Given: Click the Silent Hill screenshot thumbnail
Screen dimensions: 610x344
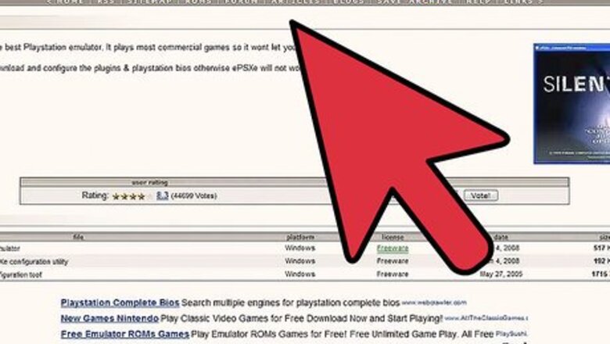Looking at the screenshot, I should tap(572, 103).
